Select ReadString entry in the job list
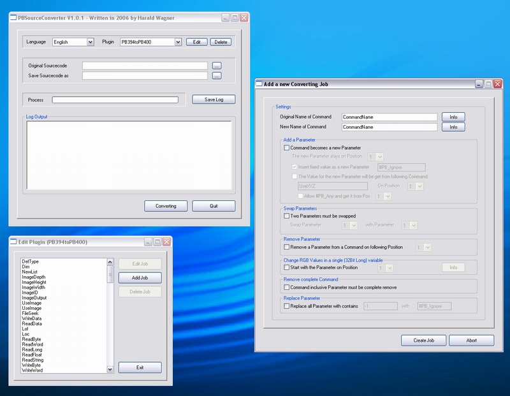The height and width of the screenshot is (396, 510). point(33,360)
